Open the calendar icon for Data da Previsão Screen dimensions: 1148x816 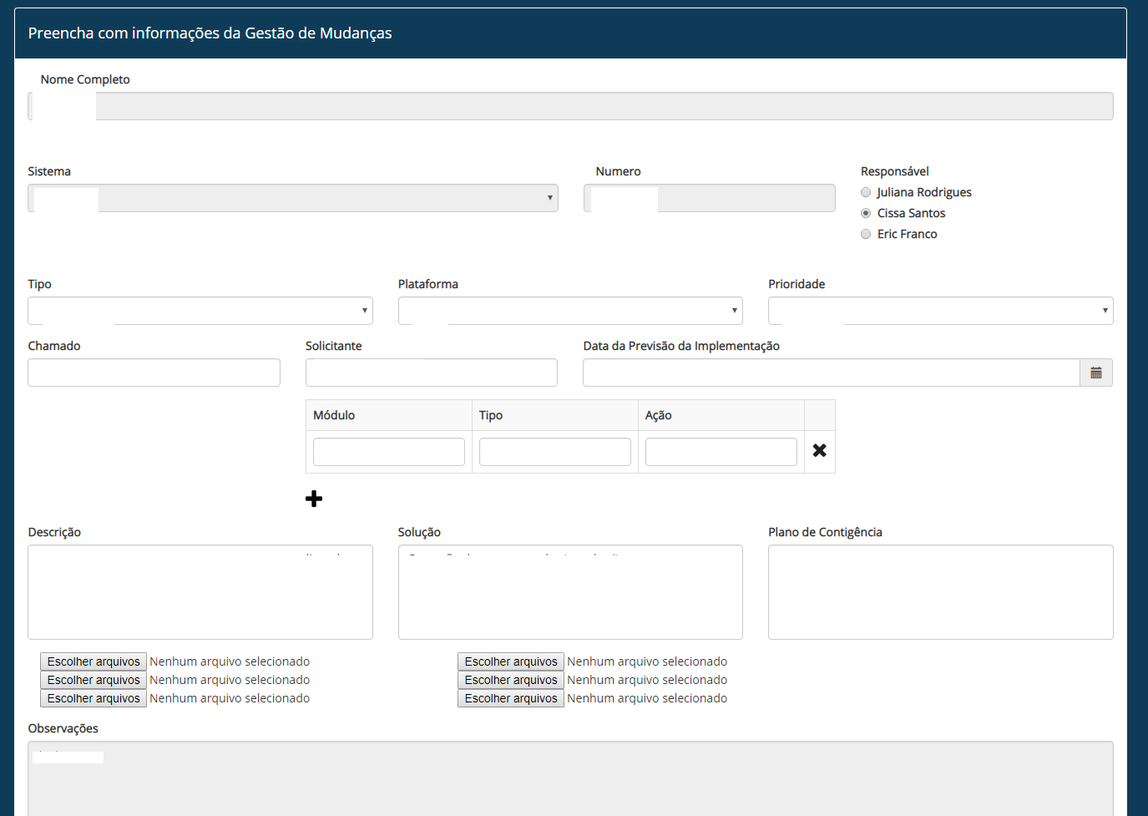(x=1096, y=373)
